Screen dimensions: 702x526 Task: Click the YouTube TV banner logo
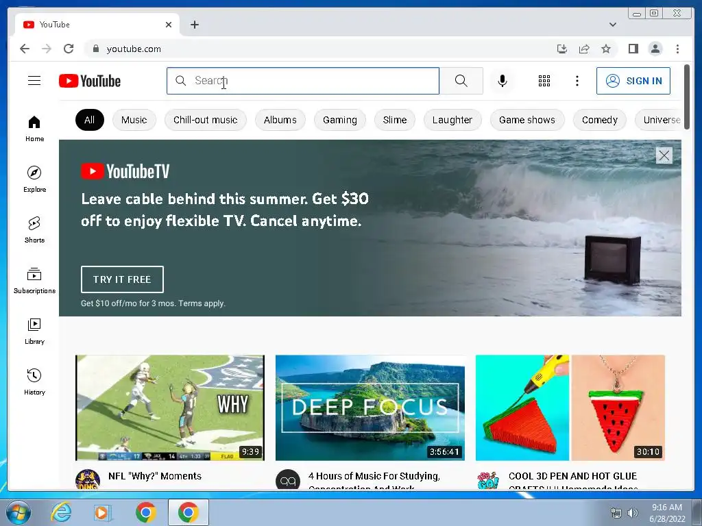(x=125, y=171)
